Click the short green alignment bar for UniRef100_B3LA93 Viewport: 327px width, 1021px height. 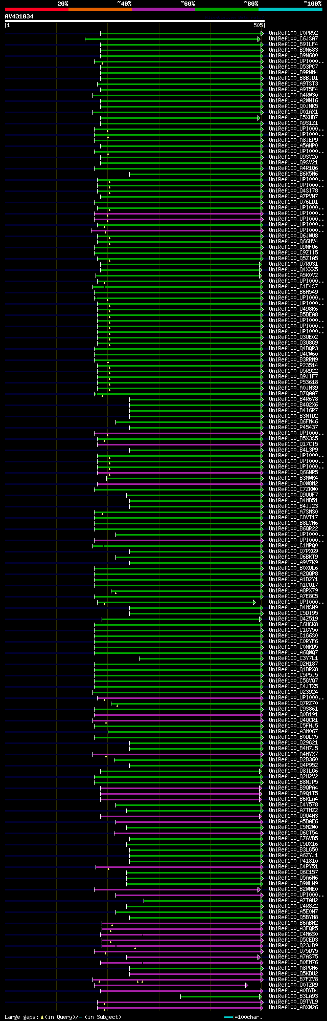(221, 996)
